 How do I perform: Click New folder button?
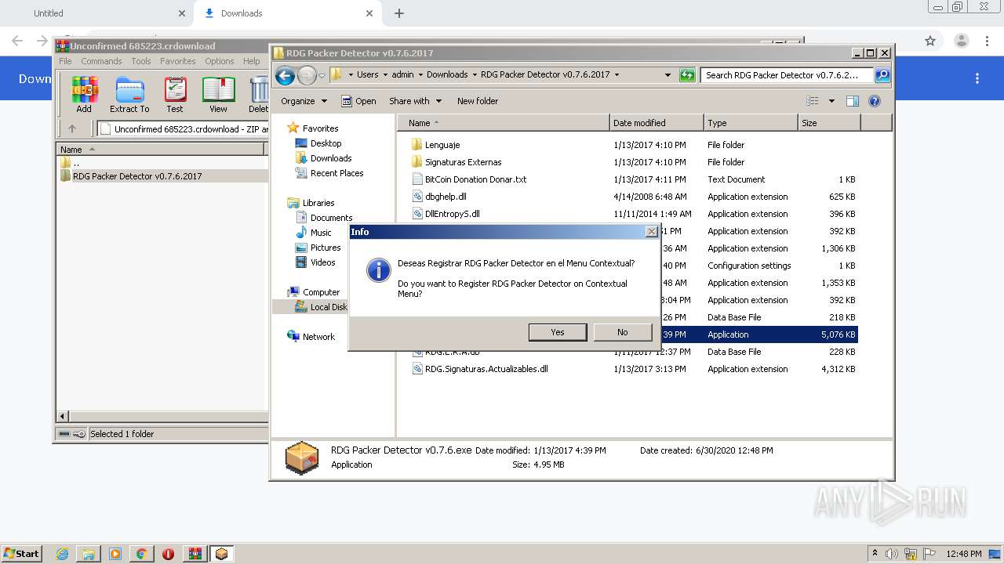click(478, 101)
